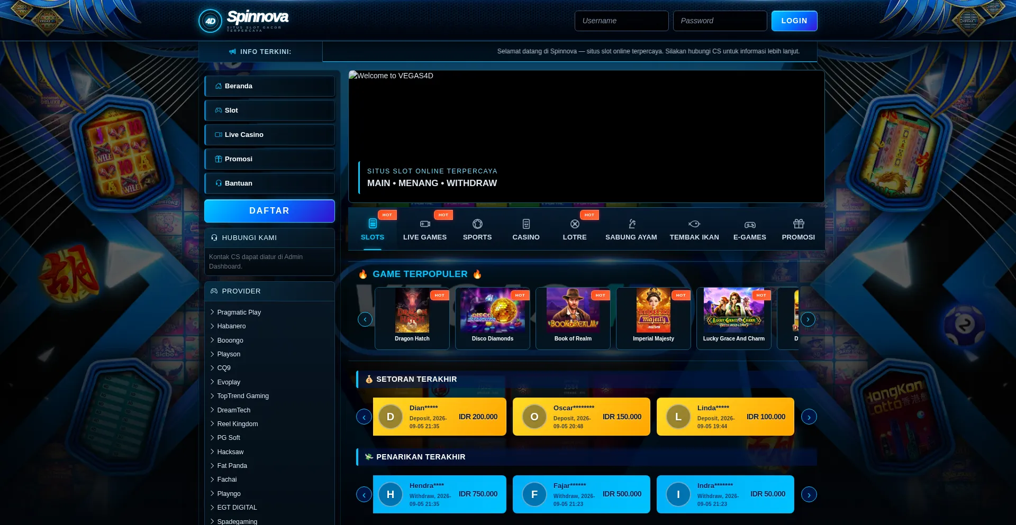Click the gamepad icon beside Slot
The width and height of the screenshot is (1016, 525).
tap(219, 110)
